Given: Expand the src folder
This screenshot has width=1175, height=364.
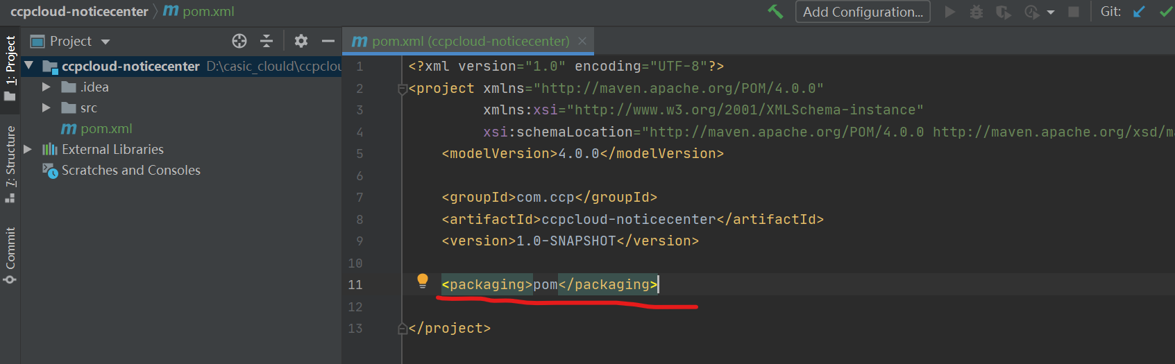Looking at the screenshot, I should (46, 107).
